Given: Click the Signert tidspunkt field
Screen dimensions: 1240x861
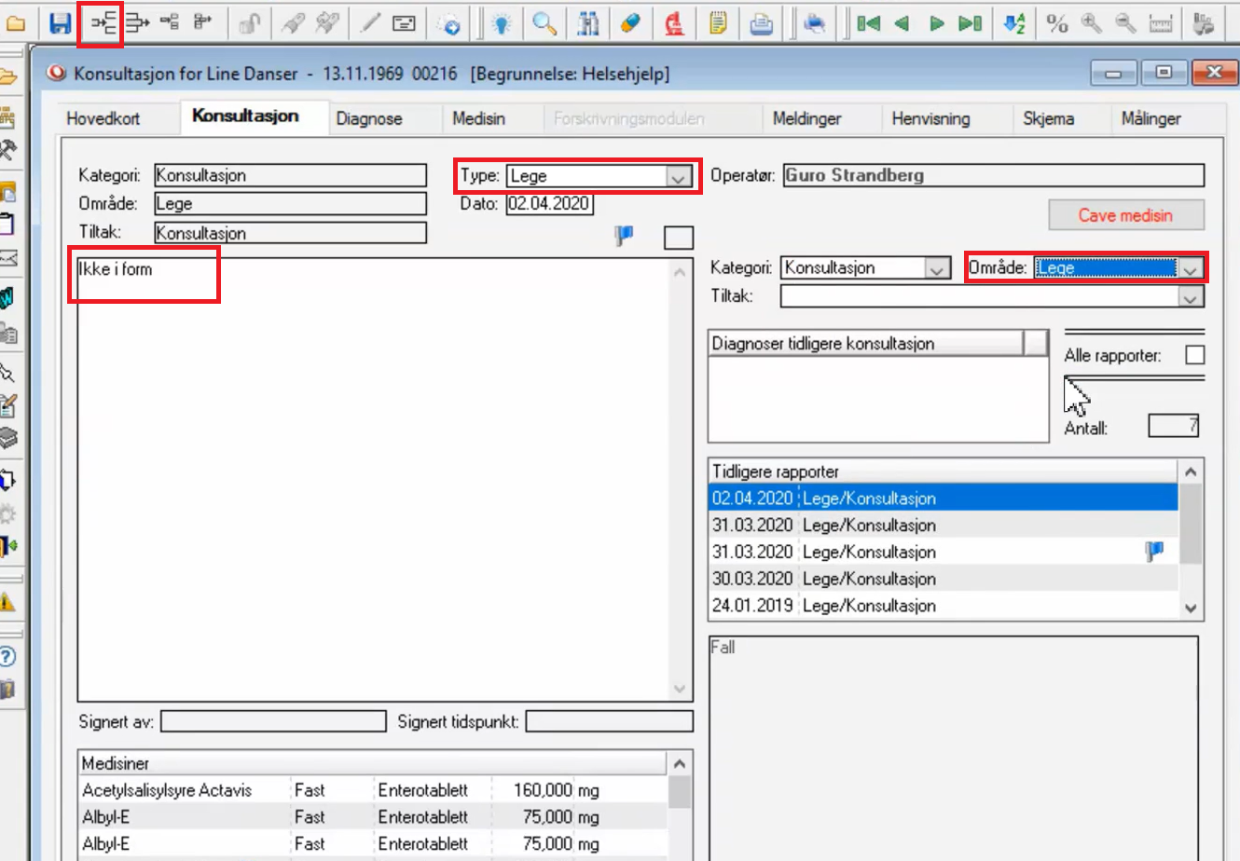Looking at the screenshot, I should click(x=610, y=721).
